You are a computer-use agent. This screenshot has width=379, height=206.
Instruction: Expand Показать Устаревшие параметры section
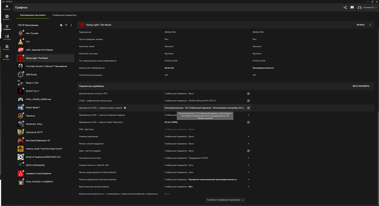[225, 200]
